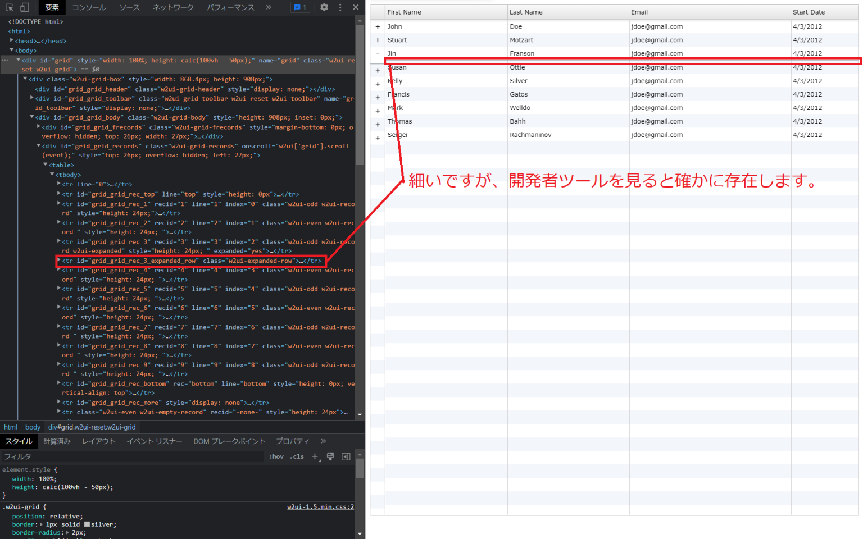
Task: Click the New Style Rule plus icon
Action: point(315,456)
